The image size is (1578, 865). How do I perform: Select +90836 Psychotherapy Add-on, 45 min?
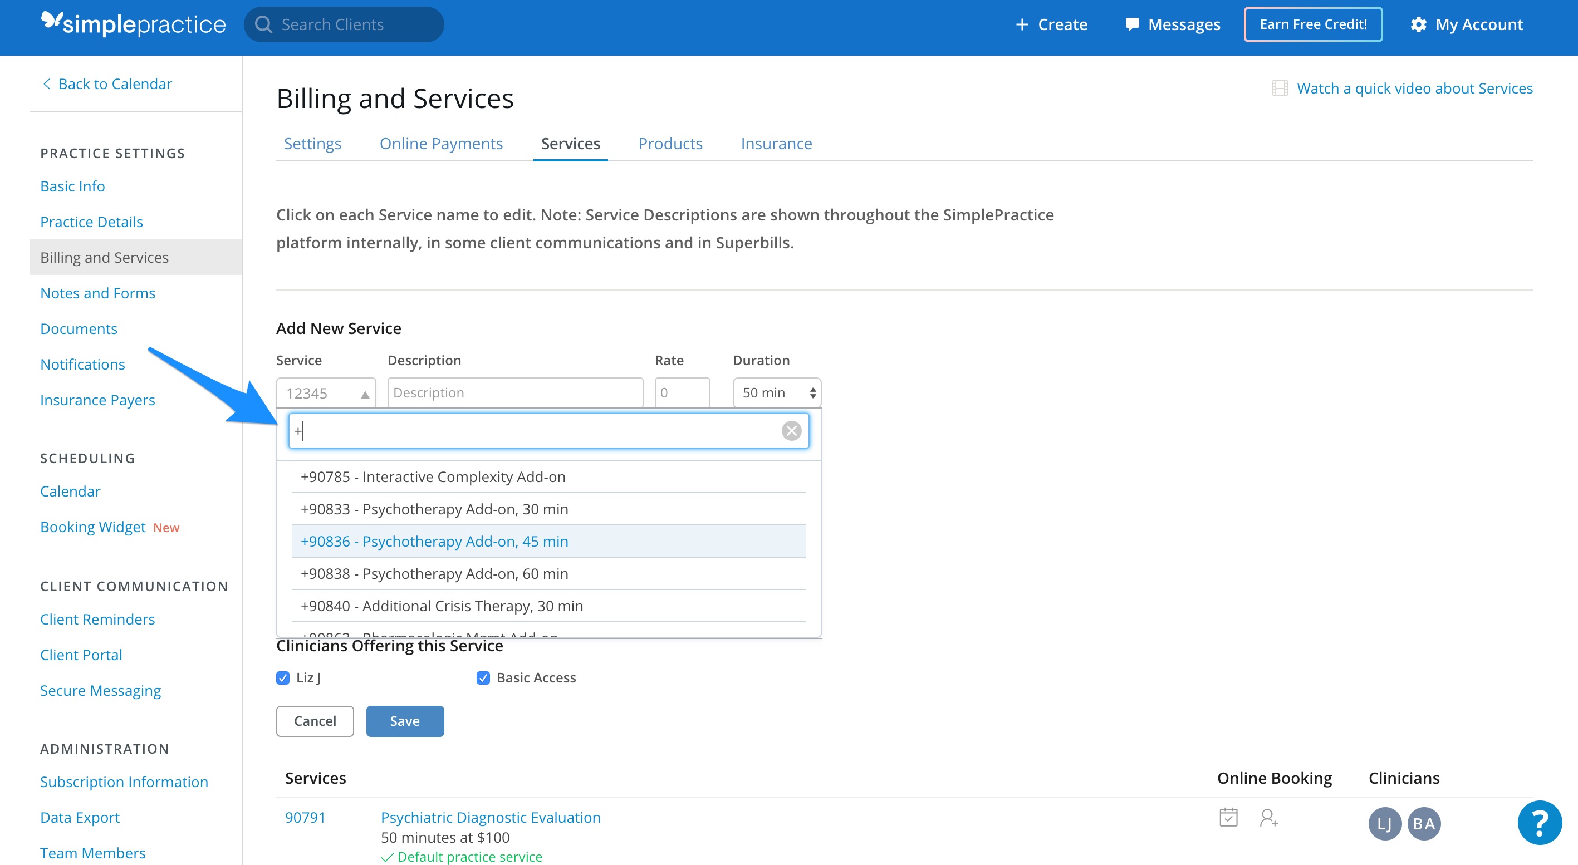pyautogui.click(x=548, y=542)
